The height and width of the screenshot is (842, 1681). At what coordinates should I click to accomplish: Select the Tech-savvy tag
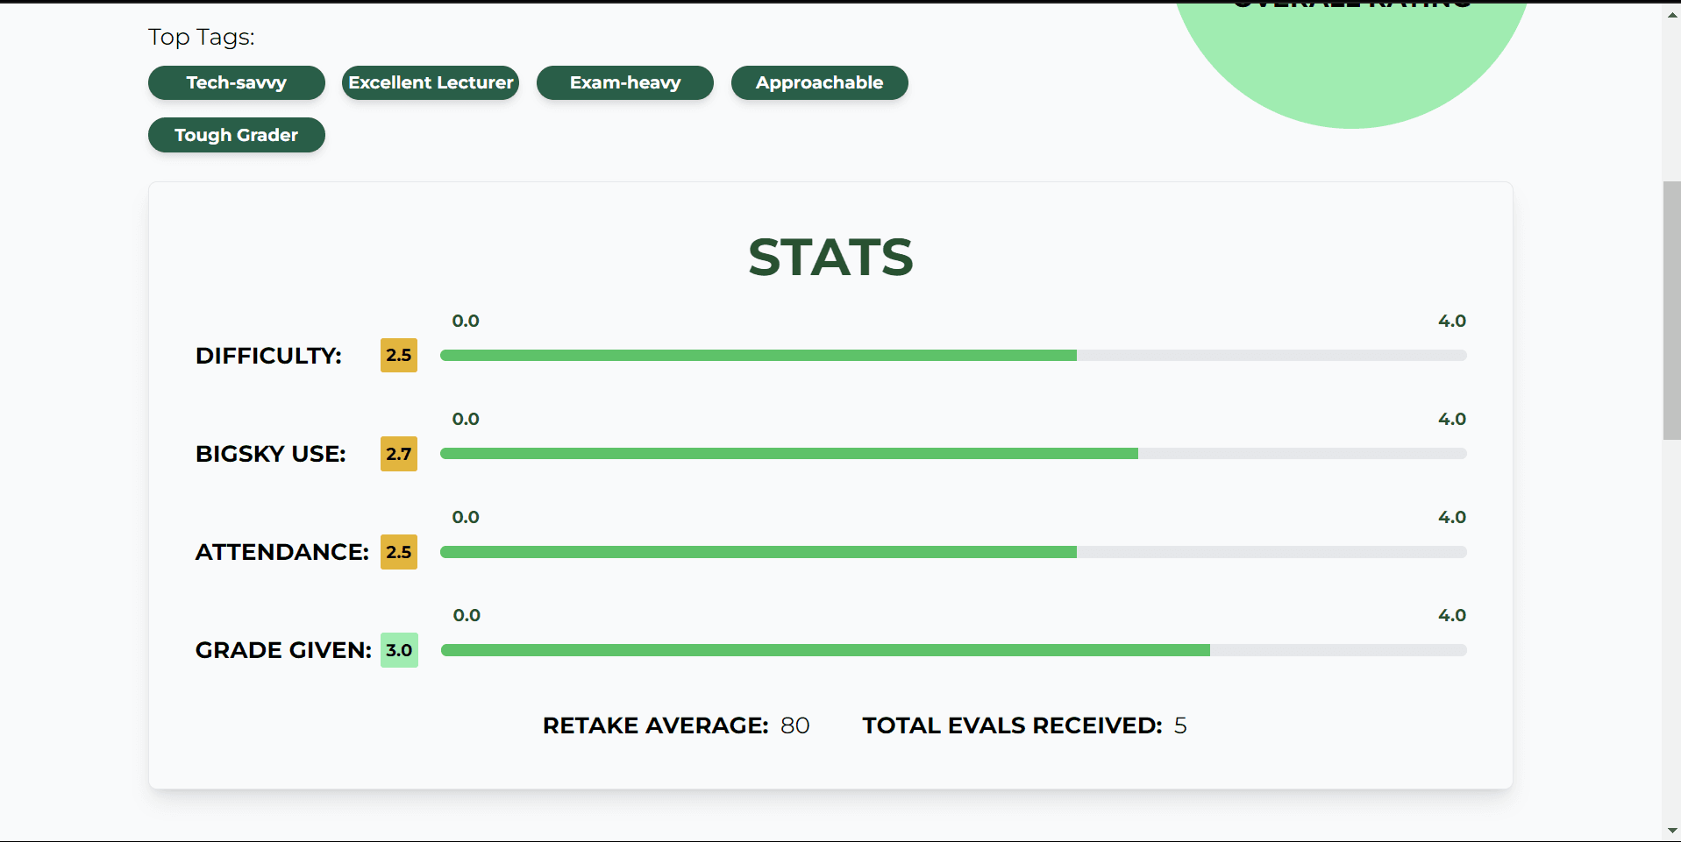236,82
